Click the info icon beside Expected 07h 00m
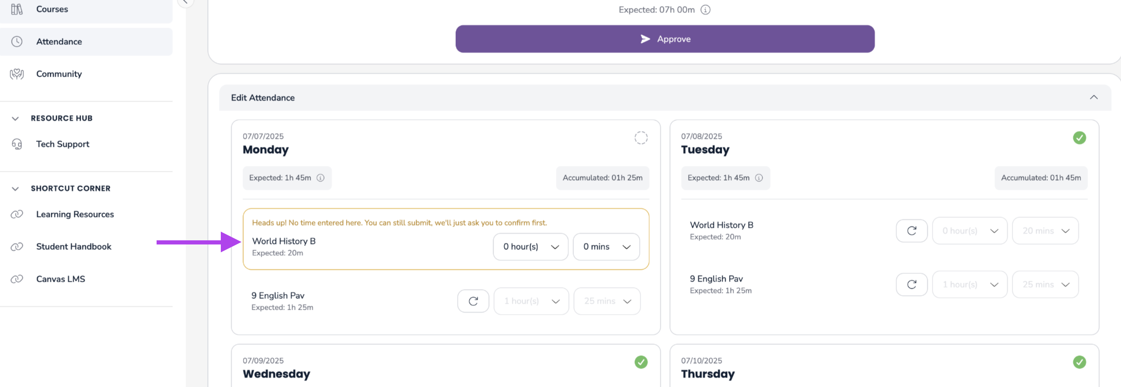The image size is (1121, 387). click(x=705, y=10)
